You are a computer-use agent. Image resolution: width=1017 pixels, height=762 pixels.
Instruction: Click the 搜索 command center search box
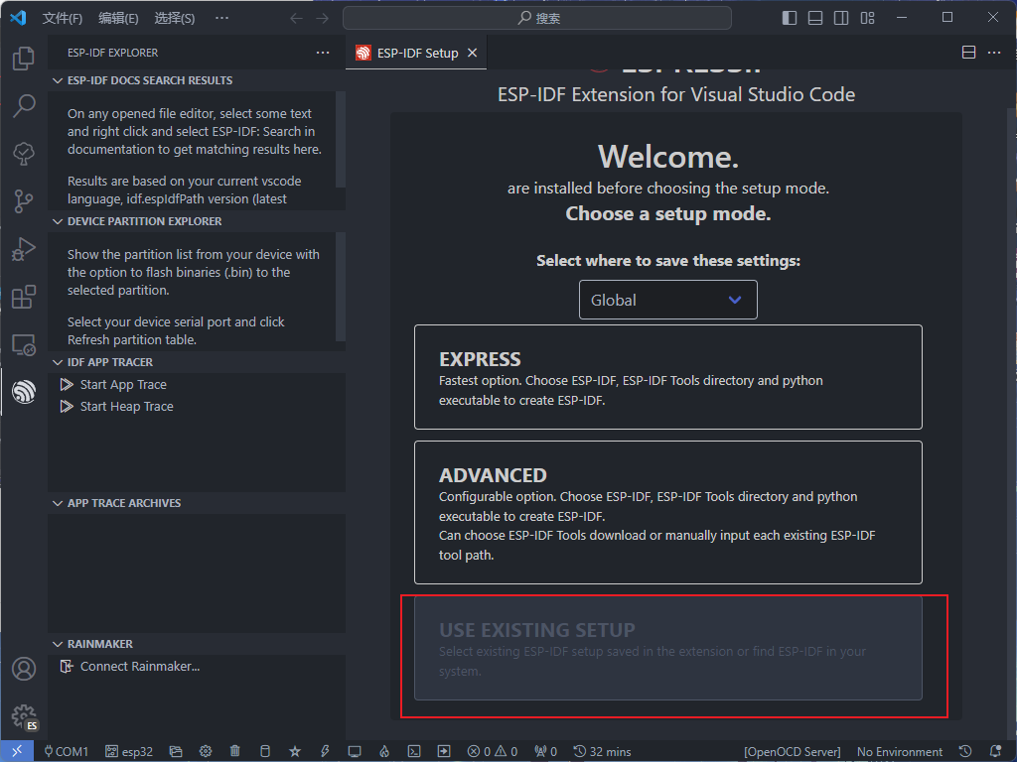click(x=537, y=18)
